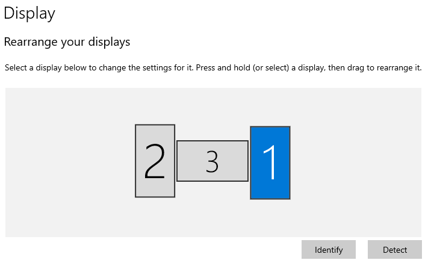Viewport: 431px width, 266px height.
Task: Click empty canvas right of display 1
Action: [x=355, y=162]
